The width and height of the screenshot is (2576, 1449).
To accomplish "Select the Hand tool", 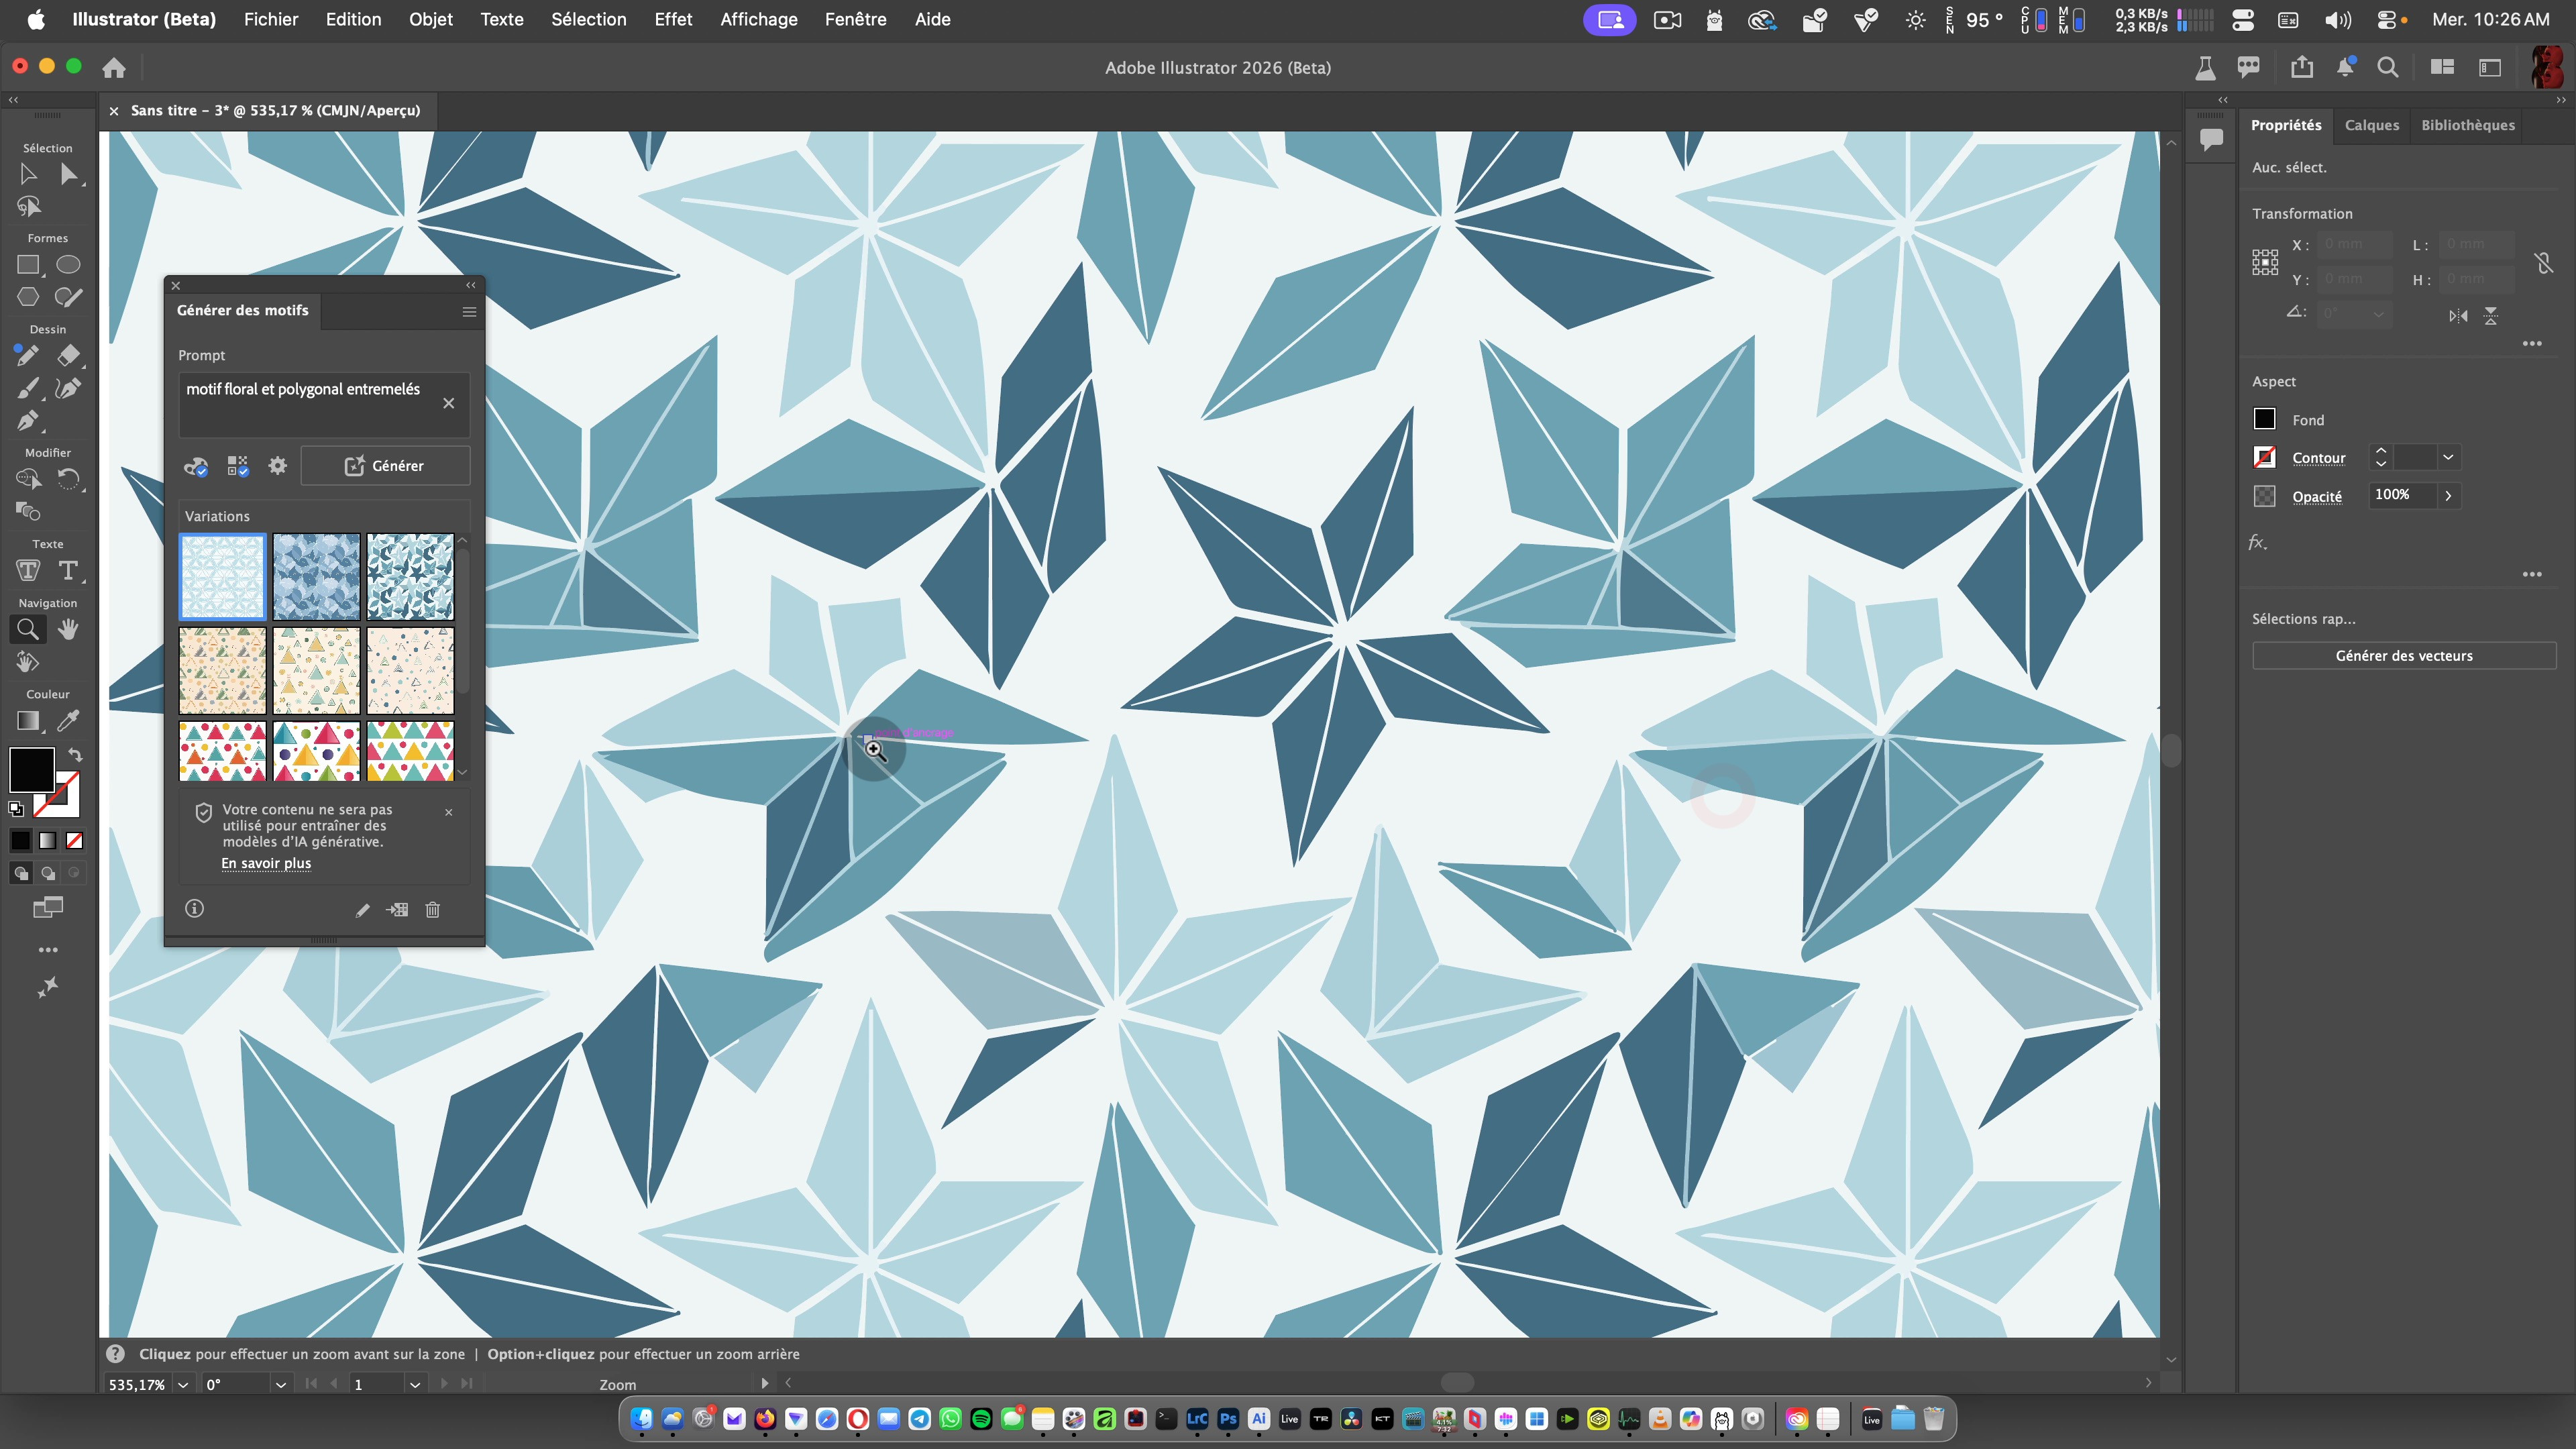I will 68,629.
